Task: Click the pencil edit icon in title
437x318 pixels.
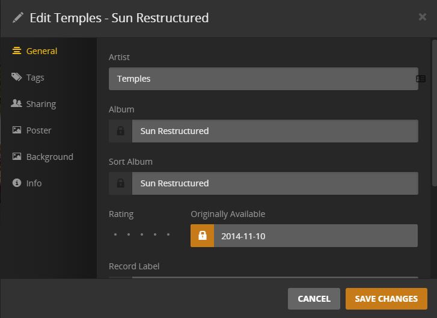Action: (17, 17)
